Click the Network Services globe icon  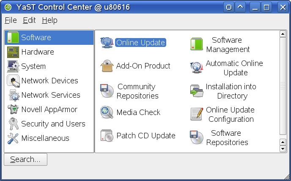coord(14,95)
